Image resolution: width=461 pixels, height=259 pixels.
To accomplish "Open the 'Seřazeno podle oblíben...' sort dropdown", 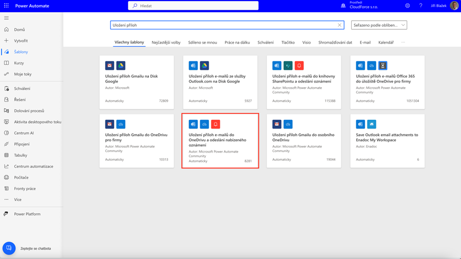I will point(379,25).
